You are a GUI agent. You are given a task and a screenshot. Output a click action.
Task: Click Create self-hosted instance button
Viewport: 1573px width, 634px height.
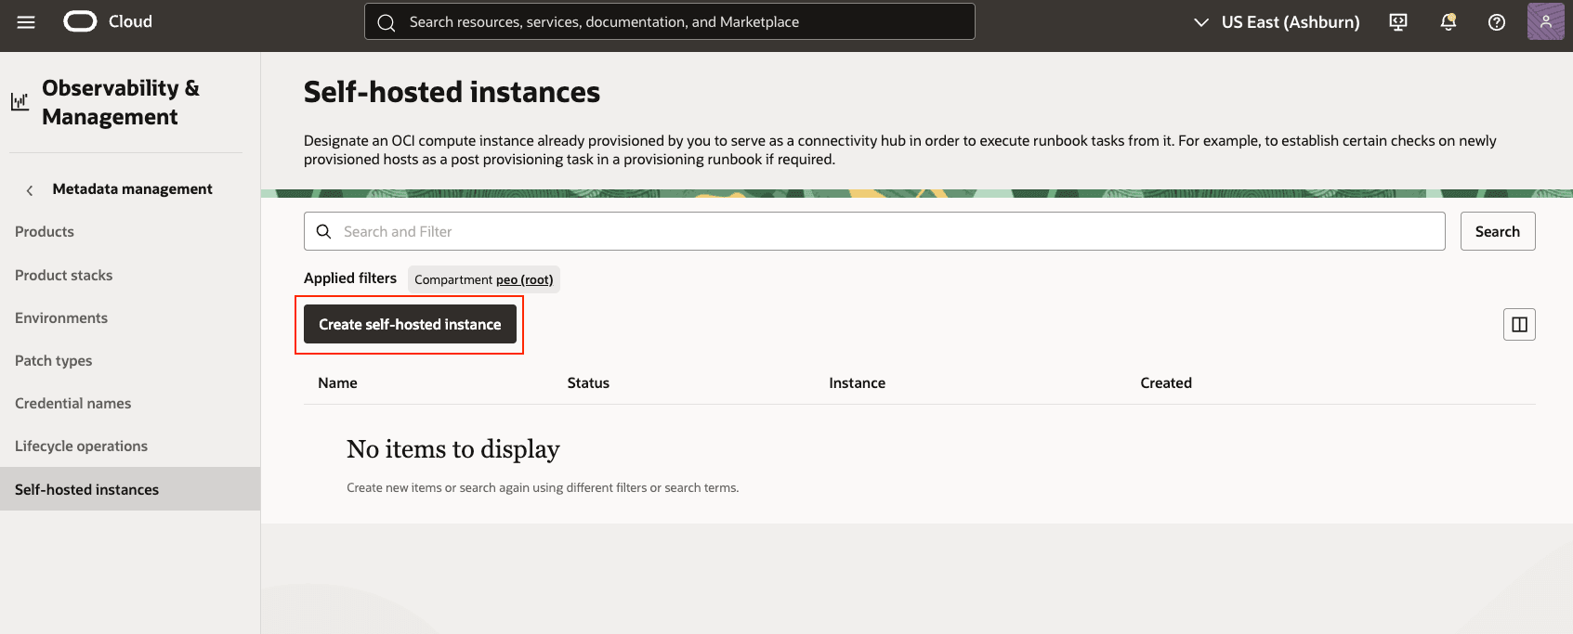tap(410, 324)
